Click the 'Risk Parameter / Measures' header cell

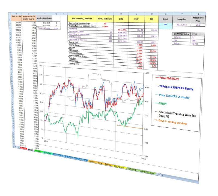pyautogui.click(x=82, y=19)
